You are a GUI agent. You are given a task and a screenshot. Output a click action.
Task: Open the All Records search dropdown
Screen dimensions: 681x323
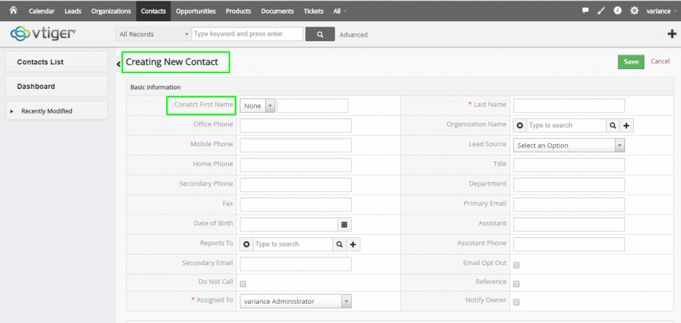154,35
